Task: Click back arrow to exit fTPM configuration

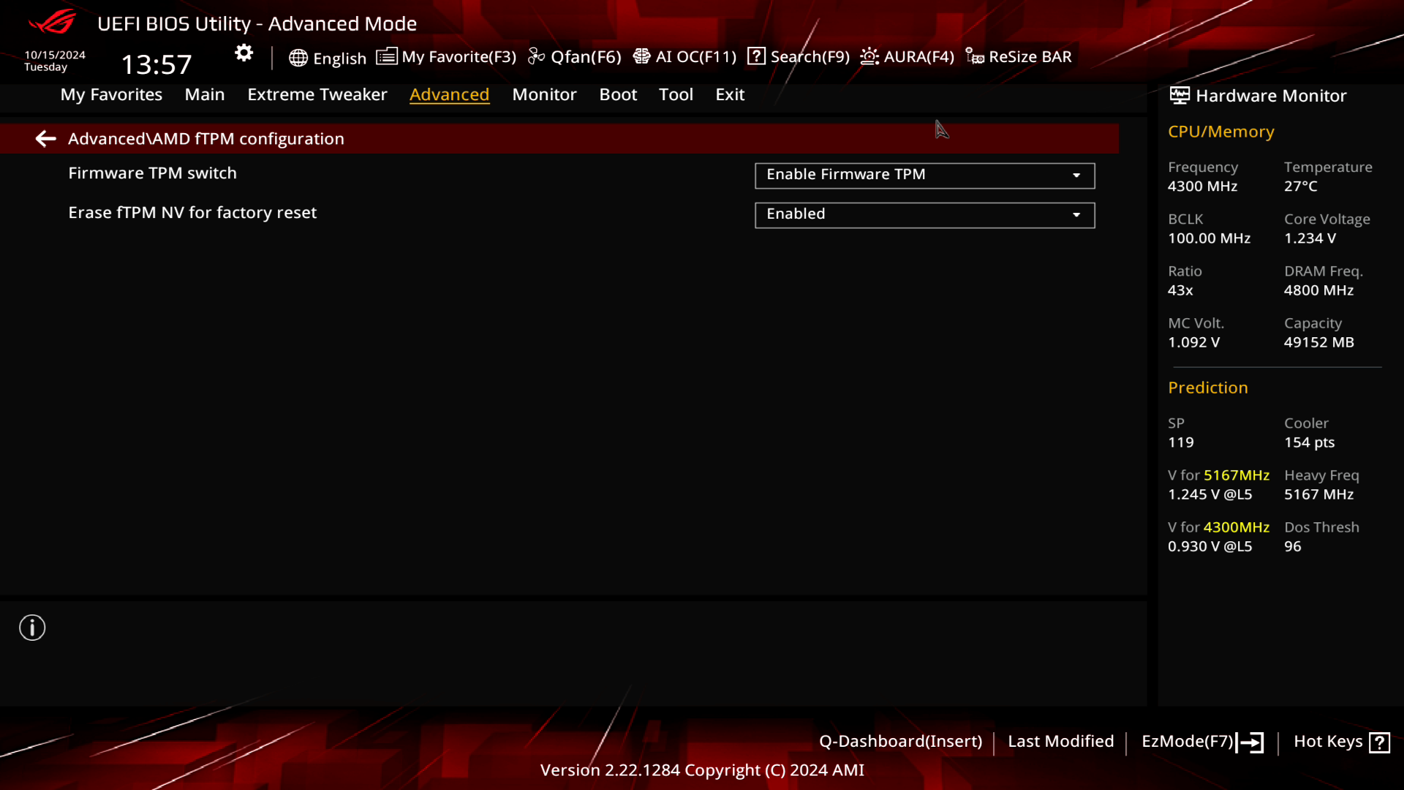Action: coord(45,138)
